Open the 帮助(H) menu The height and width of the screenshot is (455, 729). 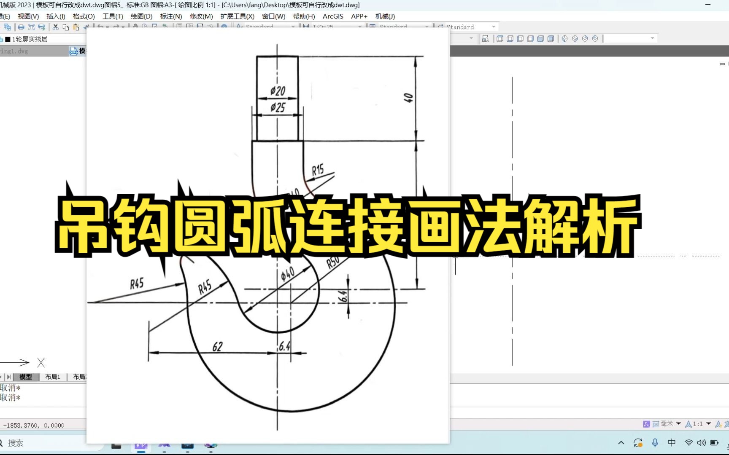pos(304,16)
